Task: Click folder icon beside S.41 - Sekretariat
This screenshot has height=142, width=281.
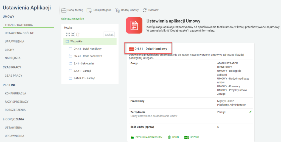Action: pyautogui.click(x=71, y=63)
